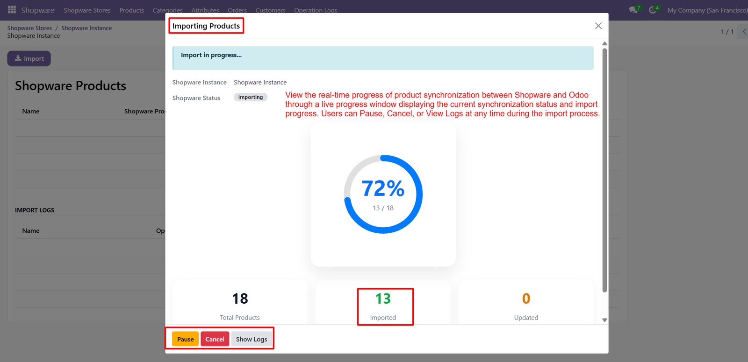Sort by Name in Import Logs table

point(31,230)
